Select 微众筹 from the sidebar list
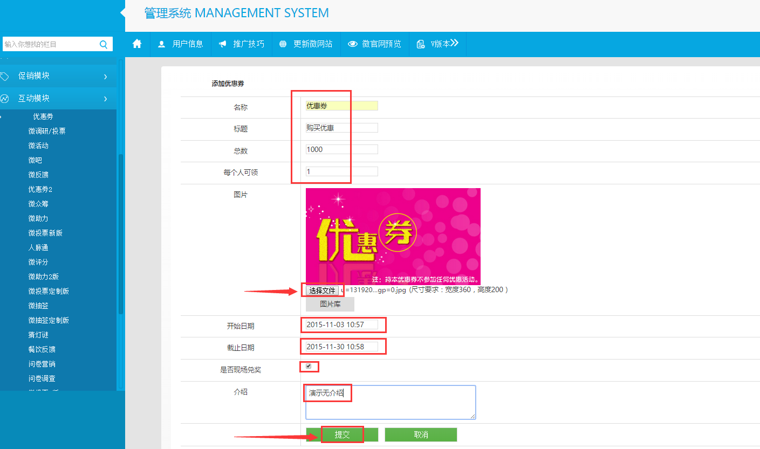Image resolution: width=760 pixels, height=449 pixels. [38, 204]
